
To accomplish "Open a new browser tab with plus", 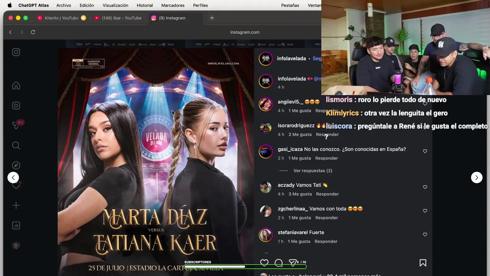I will click(212, 18).
